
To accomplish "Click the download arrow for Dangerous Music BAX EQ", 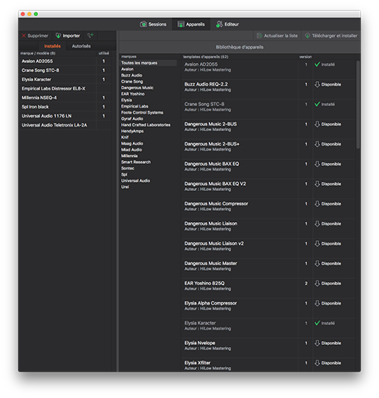I will click(x=317, y=165).
